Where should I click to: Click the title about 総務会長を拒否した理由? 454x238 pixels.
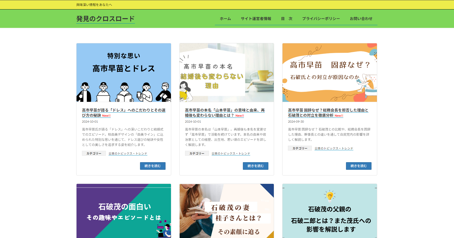coord(328,113)
